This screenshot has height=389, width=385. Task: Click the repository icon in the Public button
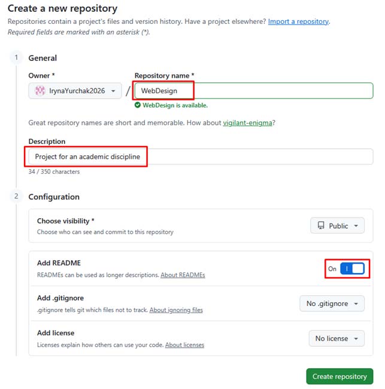point(321,225)
